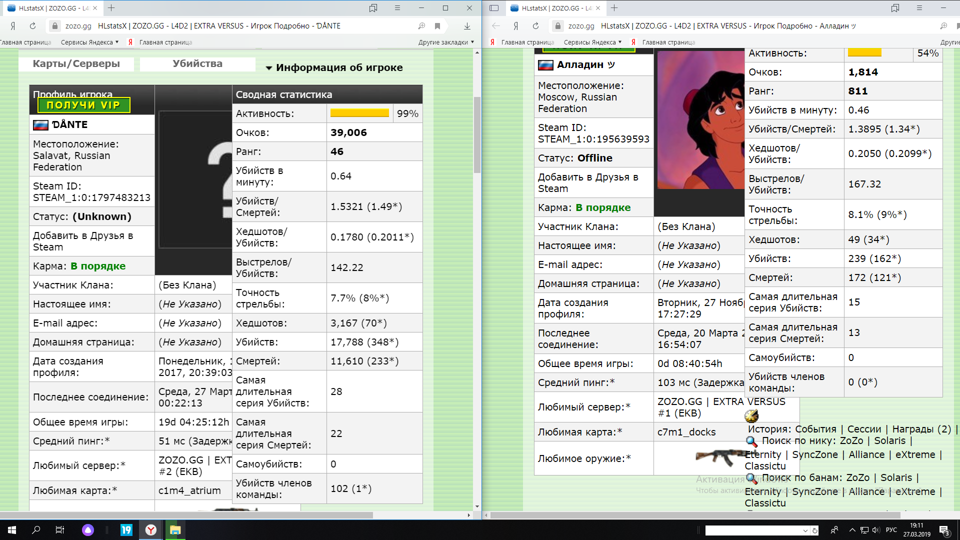The height and width of the screenshot is (540, 960).
Task: Open the 'Карты/Серверы' tab
Action: [76, 63]
